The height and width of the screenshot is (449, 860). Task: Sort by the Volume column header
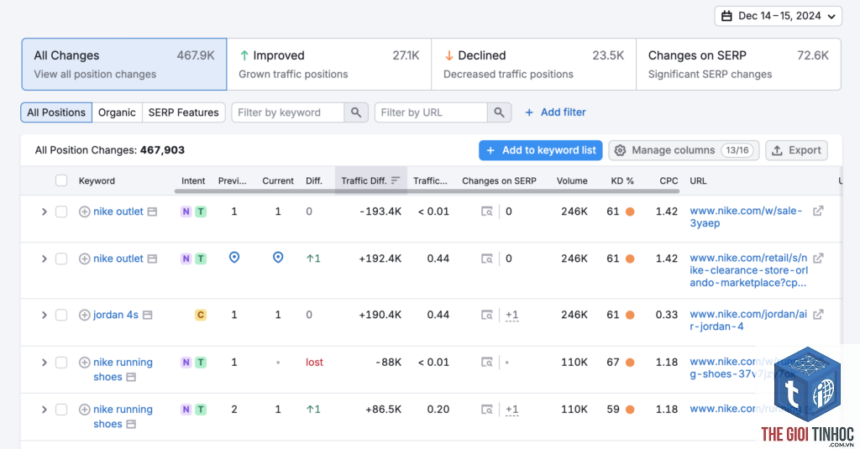pos(572,180)
